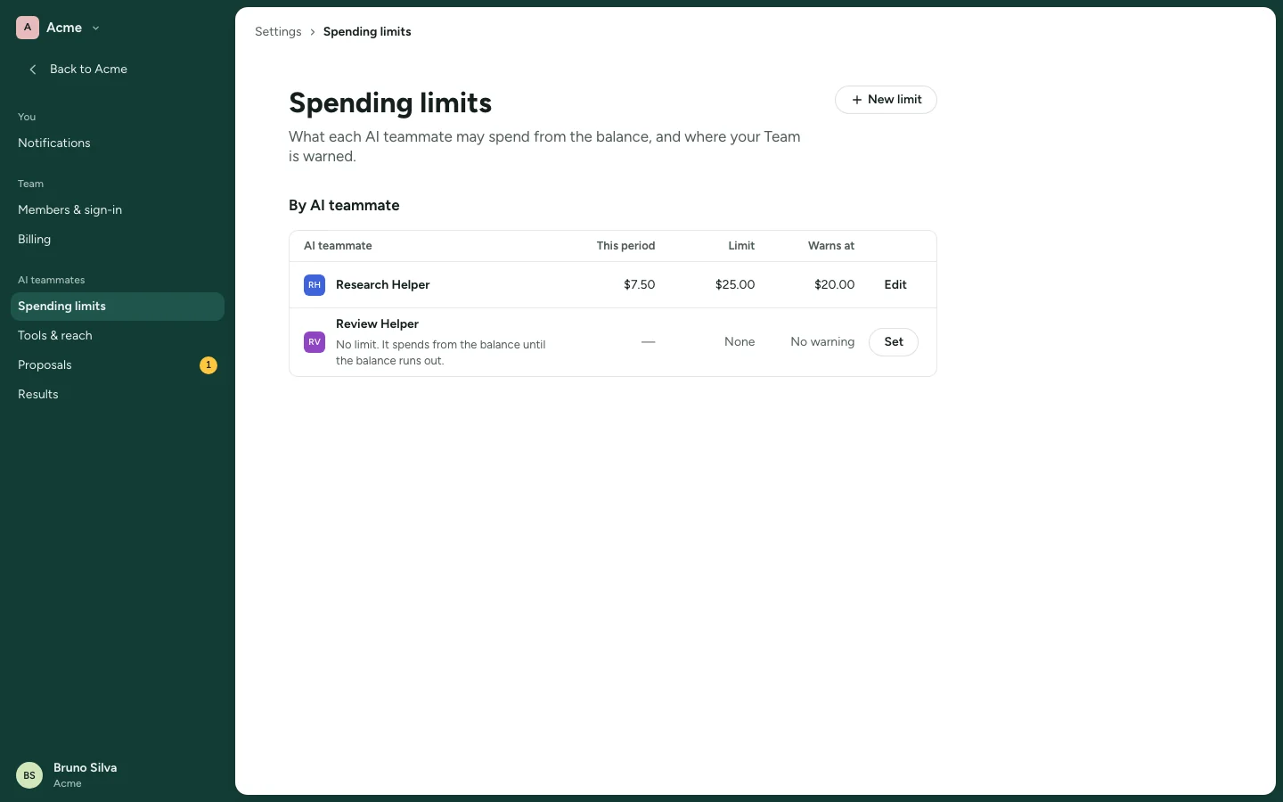The image size is (1283, 802).
Task: Click the Research Helper RH avatar
Action: click(x=315, y=285)
